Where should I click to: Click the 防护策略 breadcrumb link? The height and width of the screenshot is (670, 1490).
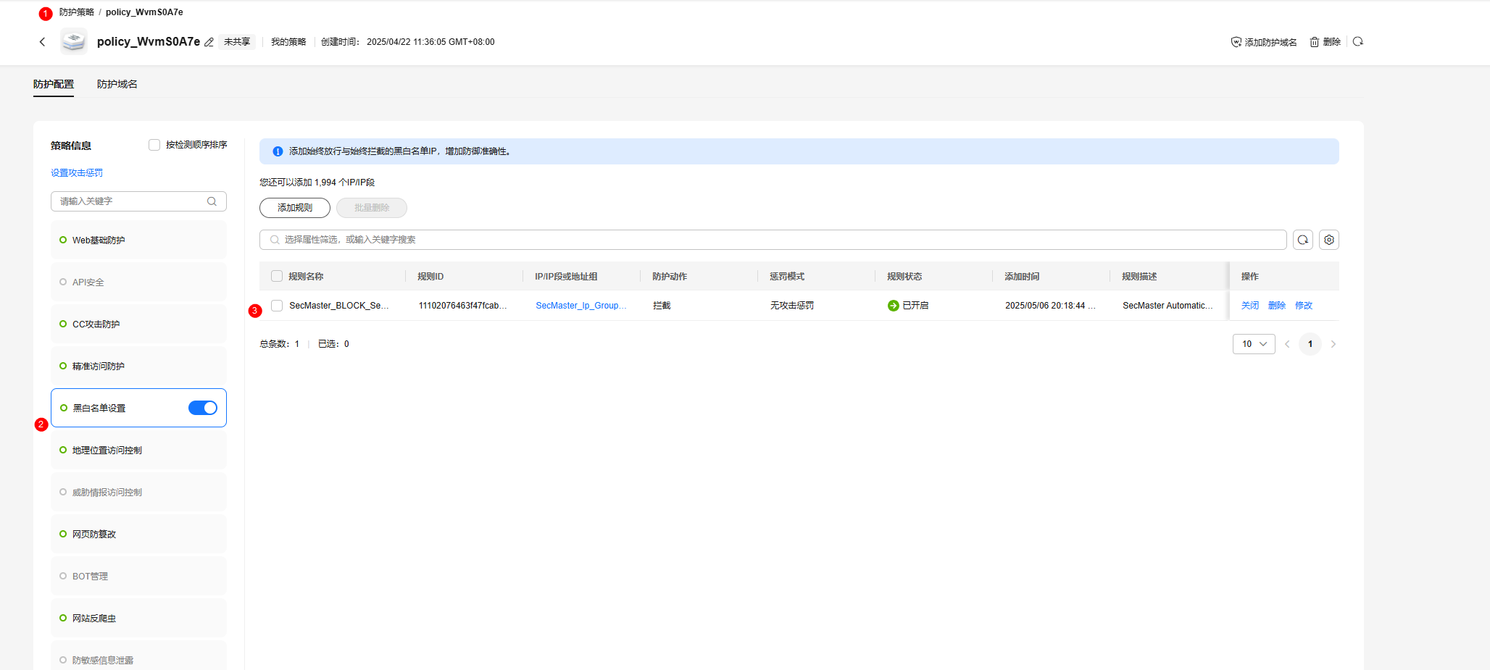tap(77, 12)
